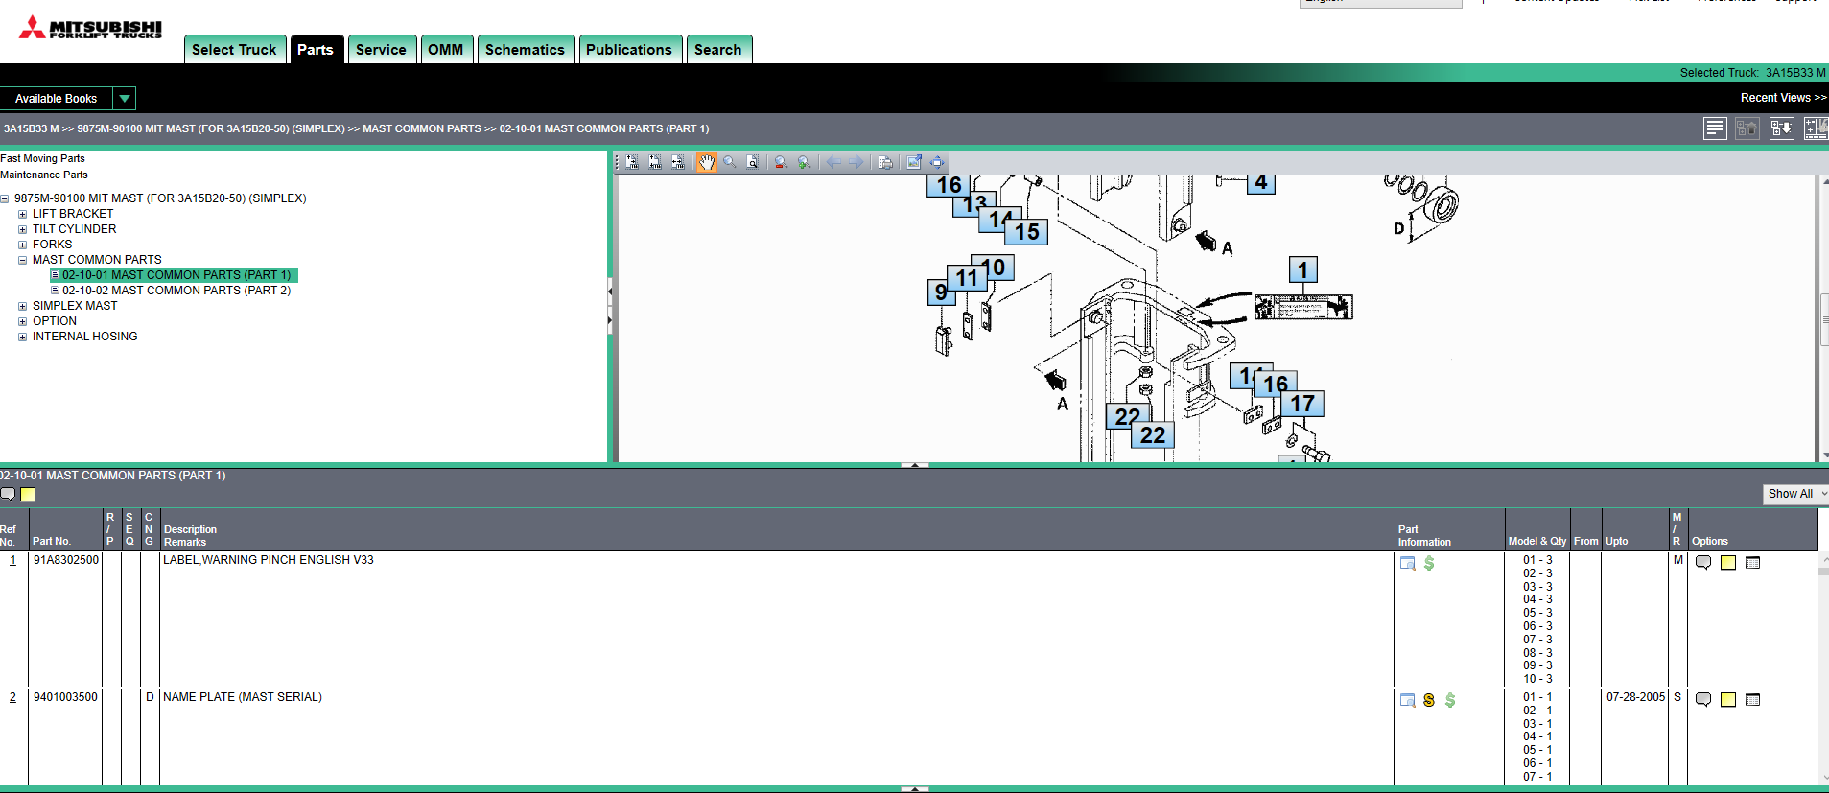
Task: Expand SIMPLEX MAST tree node
Action: tap(23, 306)
